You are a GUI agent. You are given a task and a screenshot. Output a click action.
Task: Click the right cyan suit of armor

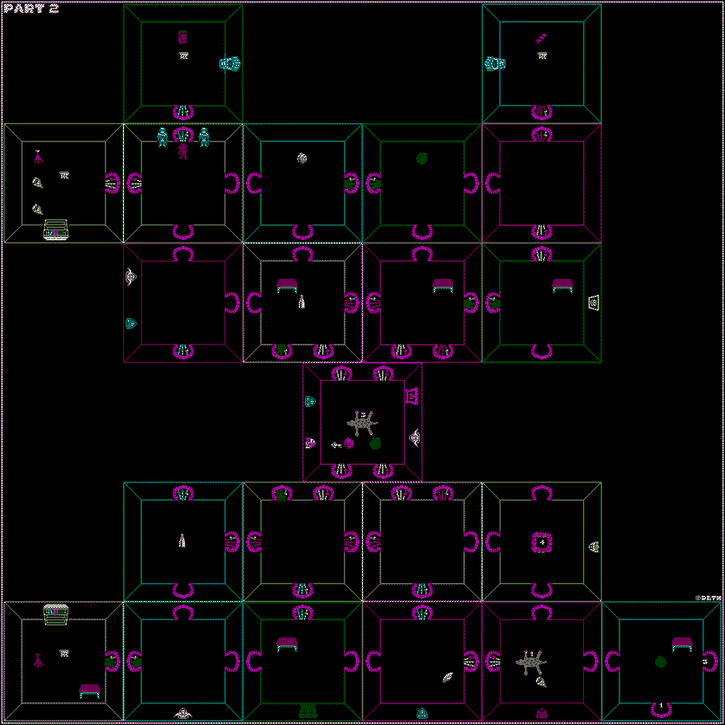point(204,137)
